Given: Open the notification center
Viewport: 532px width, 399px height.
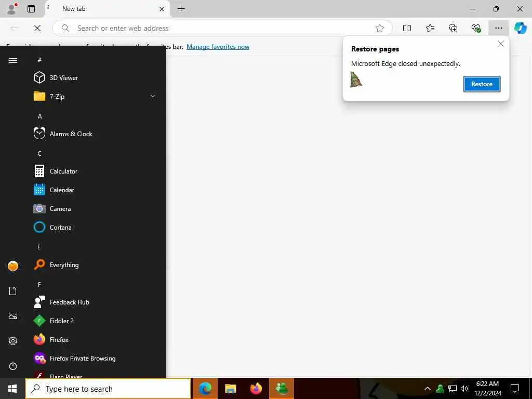Looking at the screenshot, I should click(x=515, y=389).
